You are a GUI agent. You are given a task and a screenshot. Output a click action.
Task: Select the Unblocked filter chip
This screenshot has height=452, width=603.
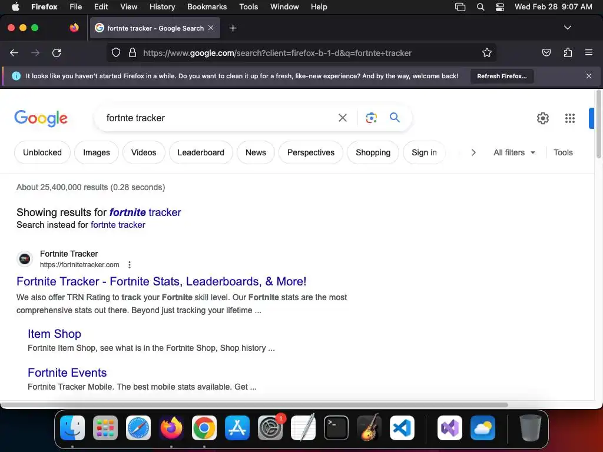pyautogui.click(x=42, y=152)
